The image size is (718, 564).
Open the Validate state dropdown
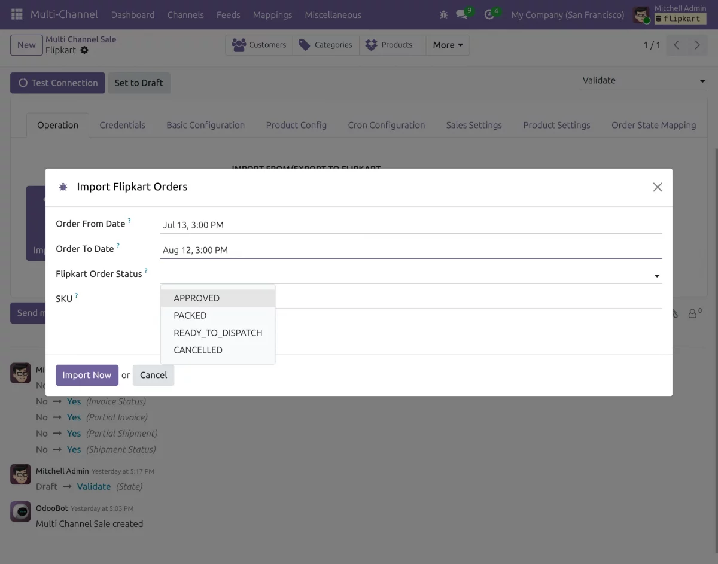point(644,80)
